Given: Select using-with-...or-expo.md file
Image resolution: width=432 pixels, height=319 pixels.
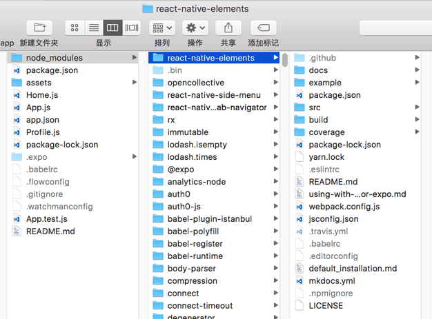Looking at the screenshot, I should pos(355,194).
